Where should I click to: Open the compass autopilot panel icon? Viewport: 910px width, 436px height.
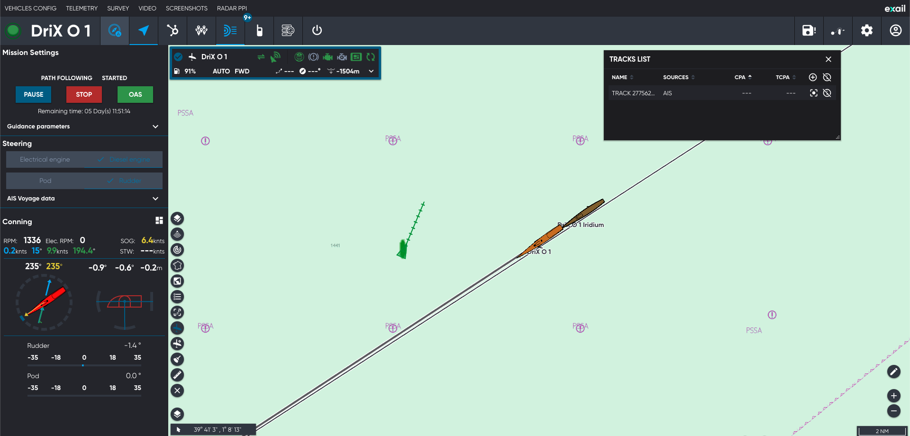pyautogui.click(x=115, y=31)
